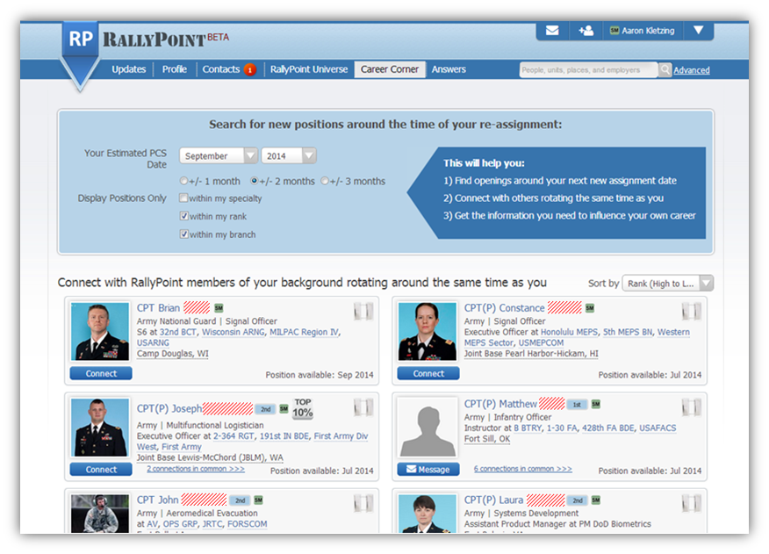Image resolution: width=769 pixels, height=554 pixels.
Task: Click the Advanced search link
Action: 692,70
